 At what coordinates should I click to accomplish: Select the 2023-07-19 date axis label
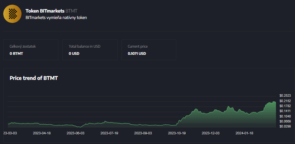click(x=109, y=133)
